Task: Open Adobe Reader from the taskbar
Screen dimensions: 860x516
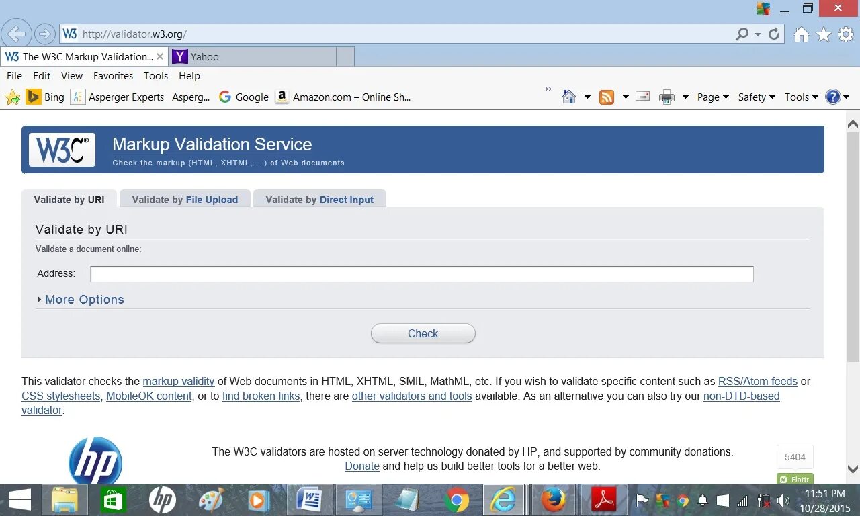Action: (x=604, y=500)
